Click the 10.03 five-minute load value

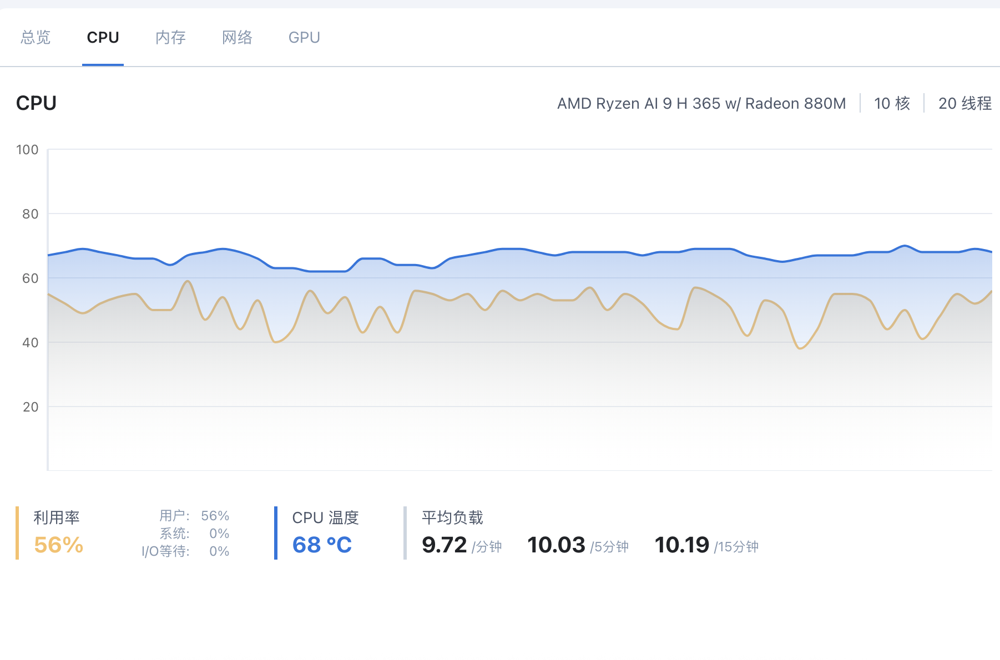[556, 545]
